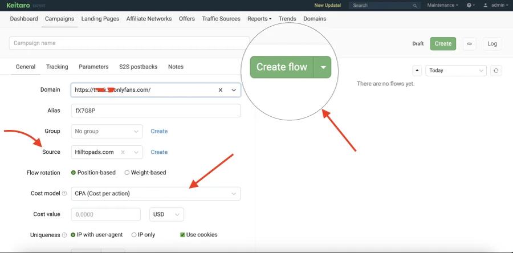Clear the Domain field with X icon
The image size is (513, 253).
coord(221,90)
